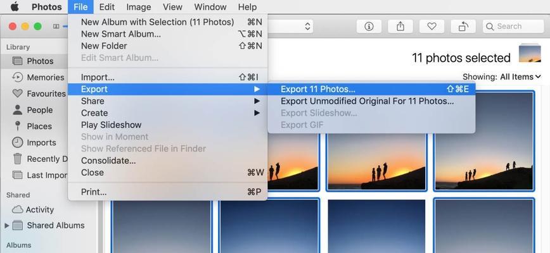This screenshot has height=253, width=550.
Task: Click the Last Import sidebar icon
Action: point(17,175)
